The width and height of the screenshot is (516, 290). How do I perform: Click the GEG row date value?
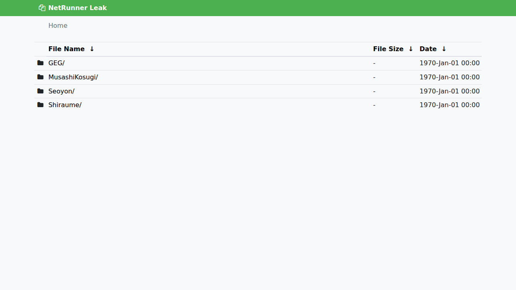click(449, 63)
